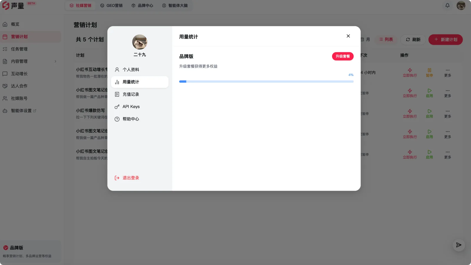Click the 品牌版 plan card in sidebar
This screenshot has height=265, width=471.
click(x=31, y=251)
